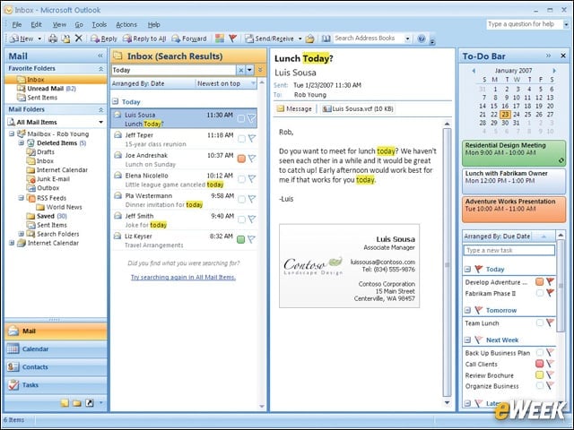Open Residential Design Meeting appointment
574x430 pixels.
point(514,153)
